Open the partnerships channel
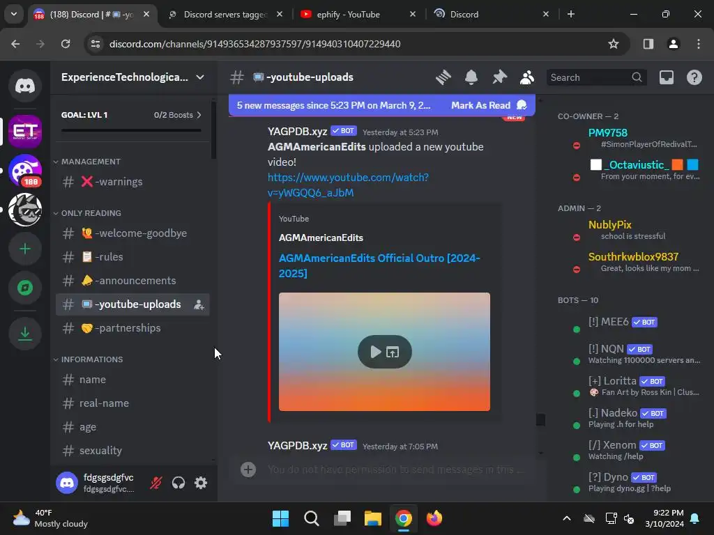The image size is (714, 535). point(132,328)
